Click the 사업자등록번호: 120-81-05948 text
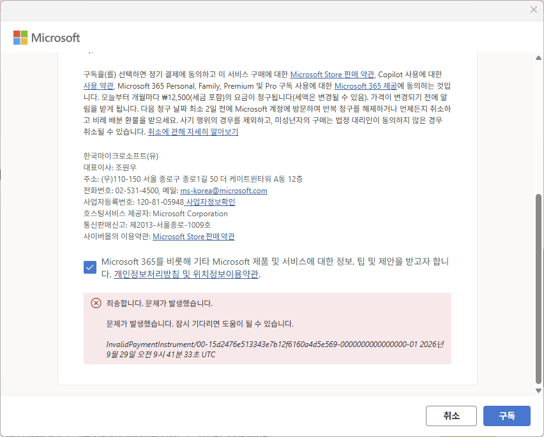The width and height of the screenshot is (544, 437). [x=133, y=202]
